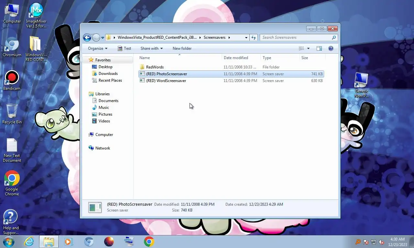Launch Google Chrome desktop shortcut
This screenshot has width=414, height=248.
click(x=12, y=183)
